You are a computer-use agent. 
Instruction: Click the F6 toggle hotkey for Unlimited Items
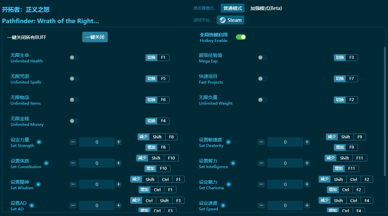[157, 100]
